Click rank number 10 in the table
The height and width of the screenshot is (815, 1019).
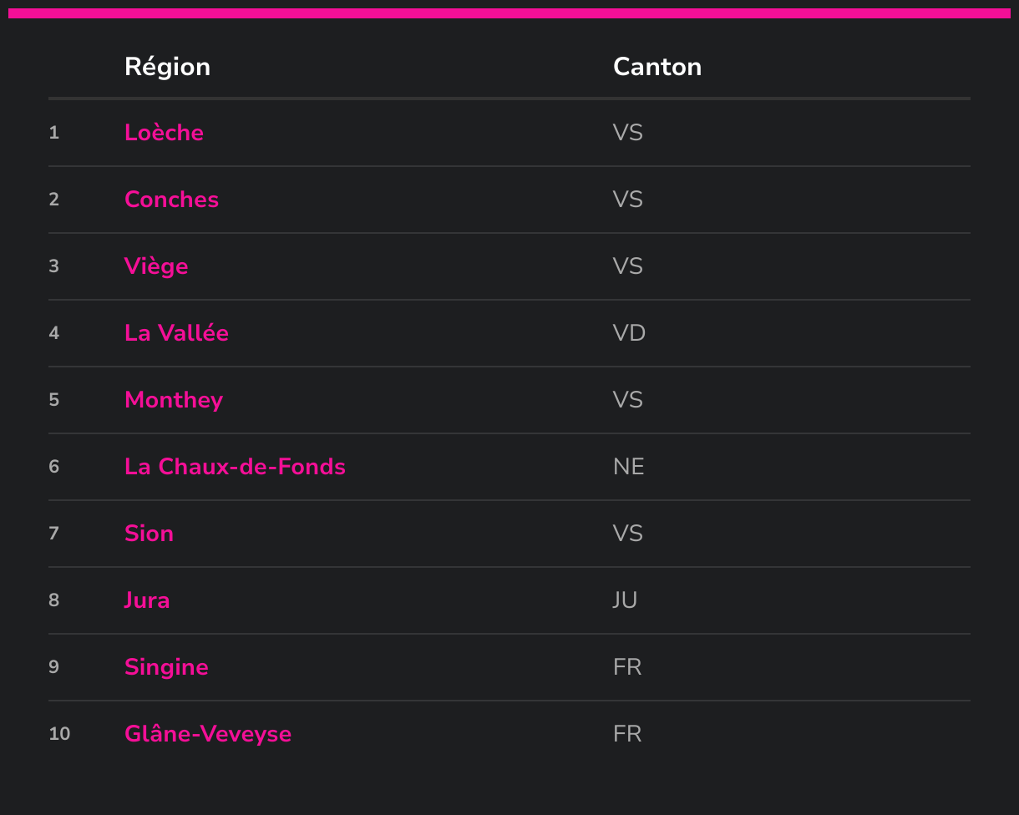pyautogui.click(x=59, y=734)
